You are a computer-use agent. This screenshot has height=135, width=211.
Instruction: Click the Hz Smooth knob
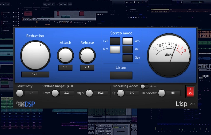[161, 93]
